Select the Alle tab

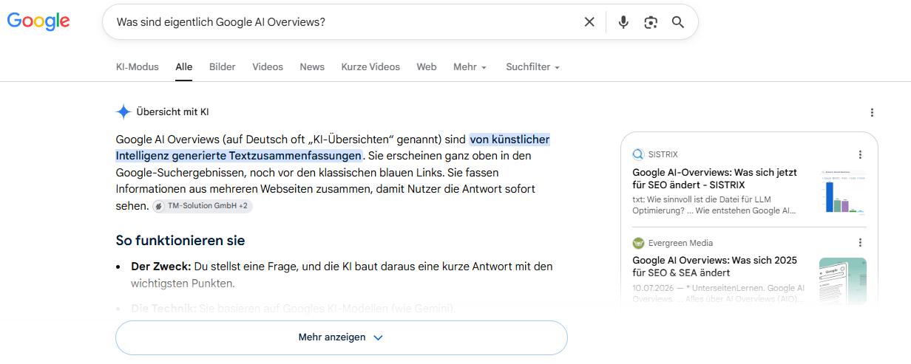184,66
